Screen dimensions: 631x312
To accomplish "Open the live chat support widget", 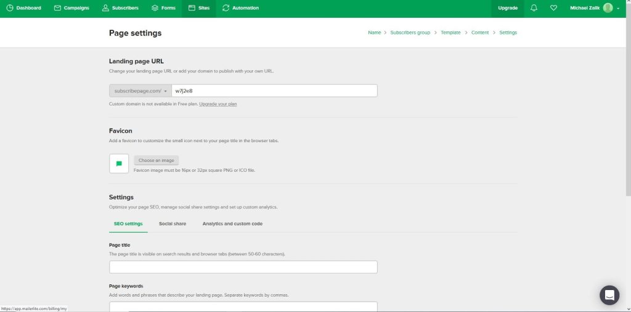I will coord(609,295).
